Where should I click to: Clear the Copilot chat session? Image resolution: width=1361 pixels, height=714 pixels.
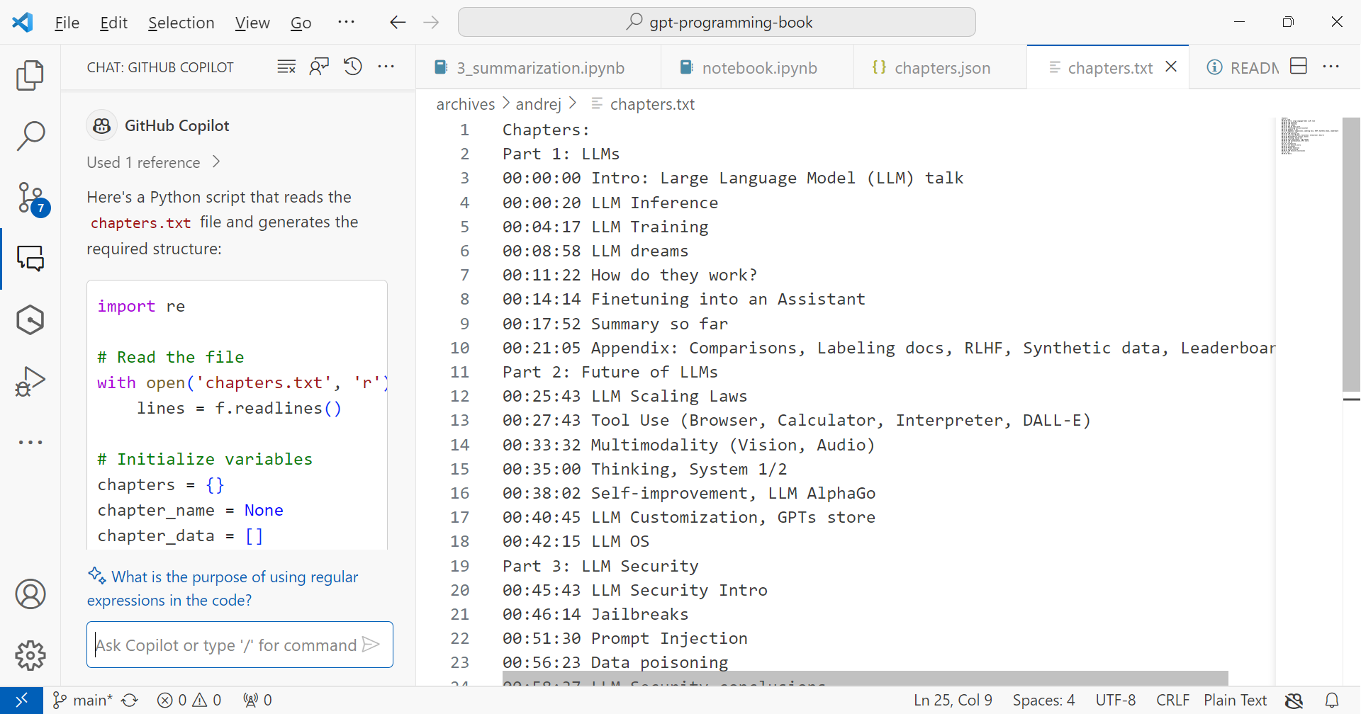point(286,67)
